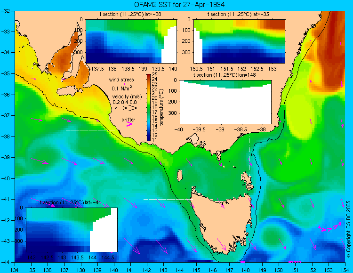Image resolution: width=353 pixels, height=273 pixels.
Task: Click '152.5' on the lat=-35 inset axis
Action: [257, 69]
